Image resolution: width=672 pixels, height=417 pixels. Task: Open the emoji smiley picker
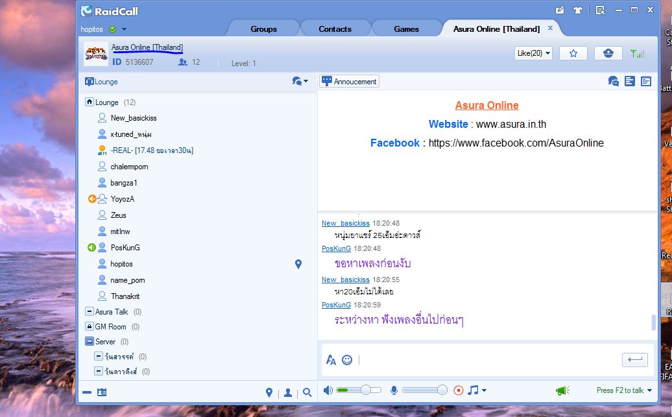point(347,360)
